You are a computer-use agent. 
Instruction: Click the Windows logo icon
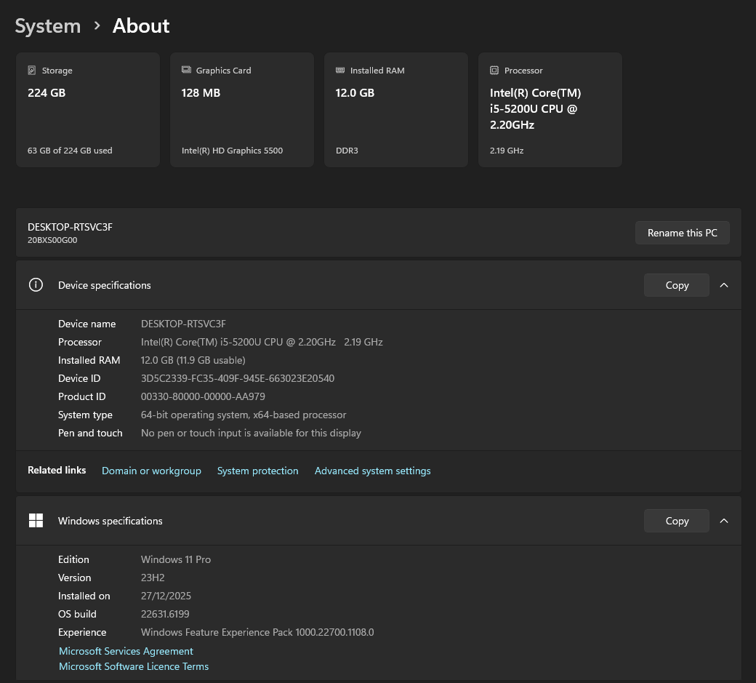point(36,521)
